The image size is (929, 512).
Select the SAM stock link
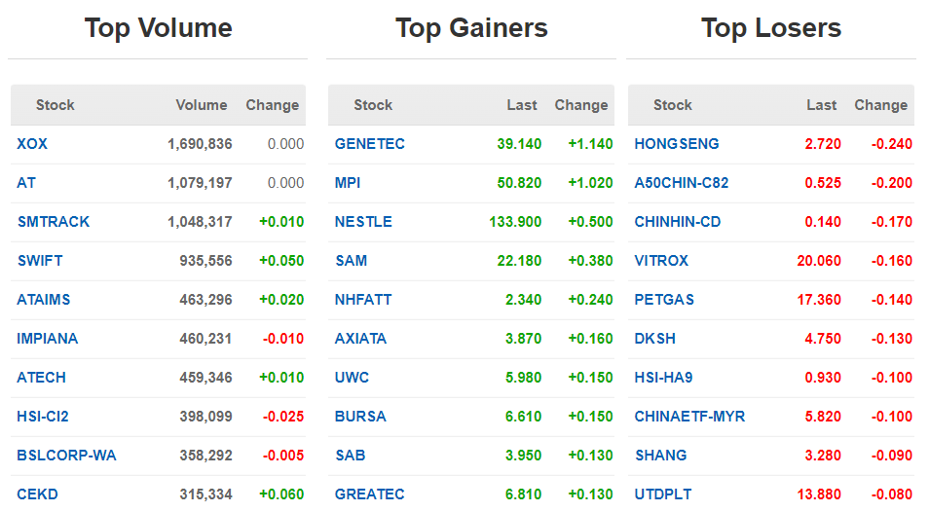(x=351, y=261)
